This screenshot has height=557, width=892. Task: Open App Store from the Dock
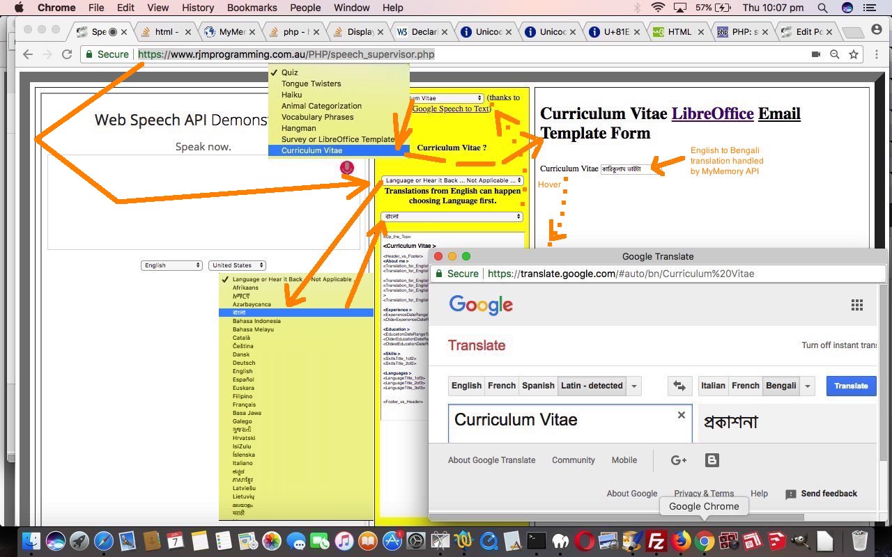click(392, 541)
